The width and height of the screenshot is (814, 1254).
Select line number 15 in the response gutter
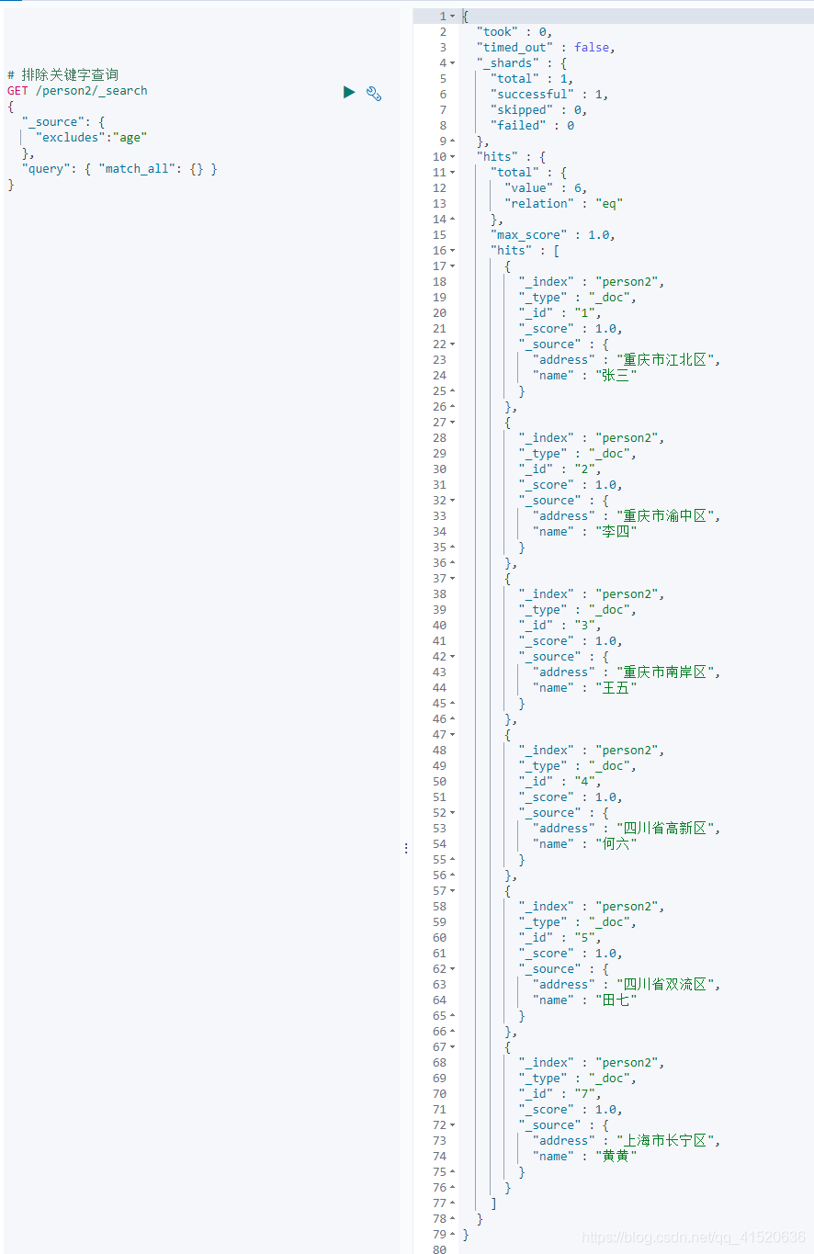pos(439,235)
